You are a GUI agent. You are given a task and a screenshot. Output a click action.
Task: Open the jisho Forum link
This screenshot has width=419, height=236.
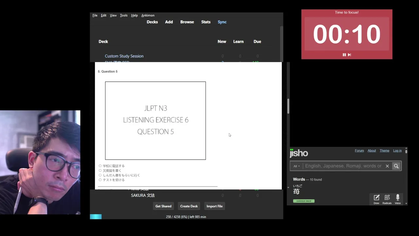tap(359, 151)
